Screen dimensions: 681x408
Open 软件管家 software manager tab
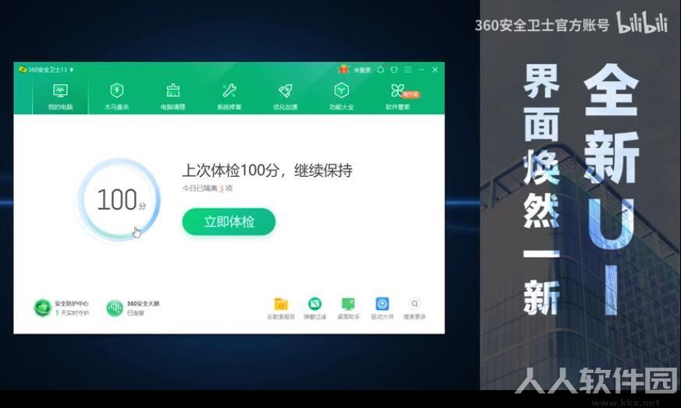398,97
